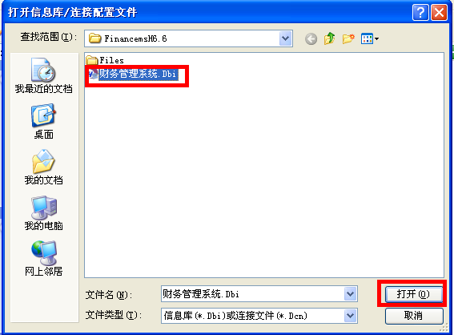Viewport: 454px width, 335px height.
Task: Click into the 文件名 text field
Action: [x=252, y=294]
